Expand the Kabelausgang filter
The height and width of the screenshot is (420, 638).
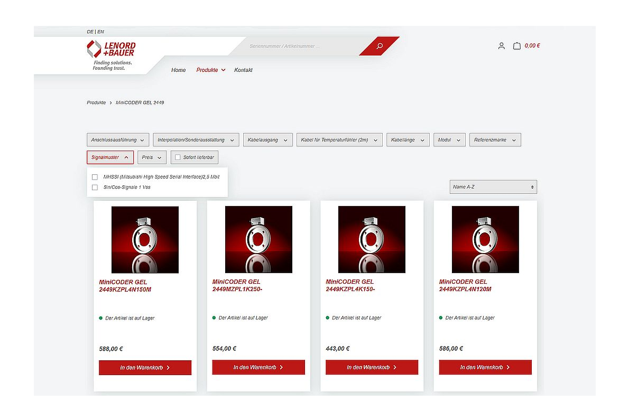point(267,140)
